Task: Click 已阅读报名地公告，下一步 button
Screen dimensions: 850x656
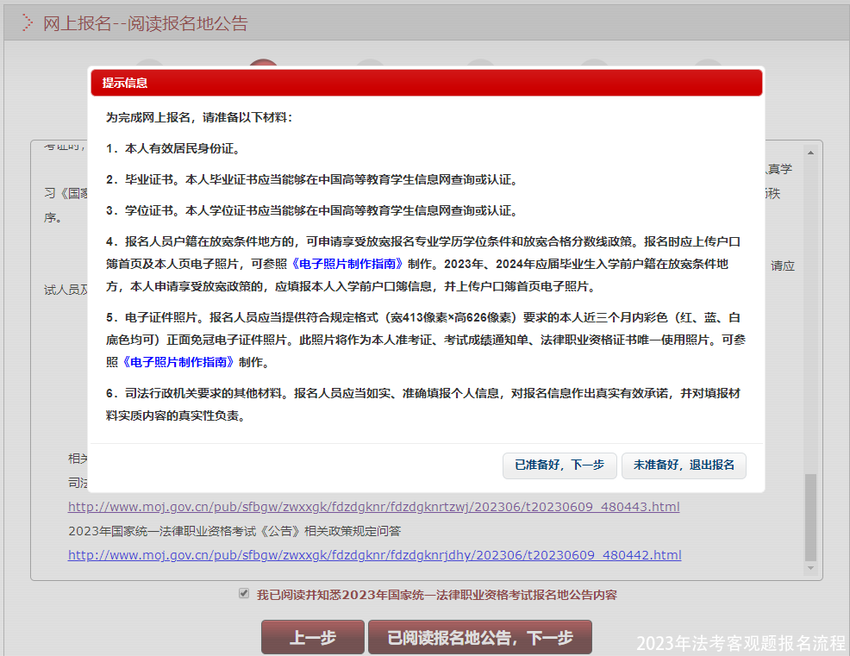Action: 479,636
